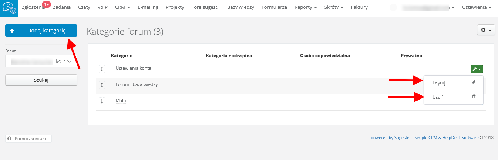
Task: Click the trash icon next to Usuń
Action: click(x=474, y=97)
